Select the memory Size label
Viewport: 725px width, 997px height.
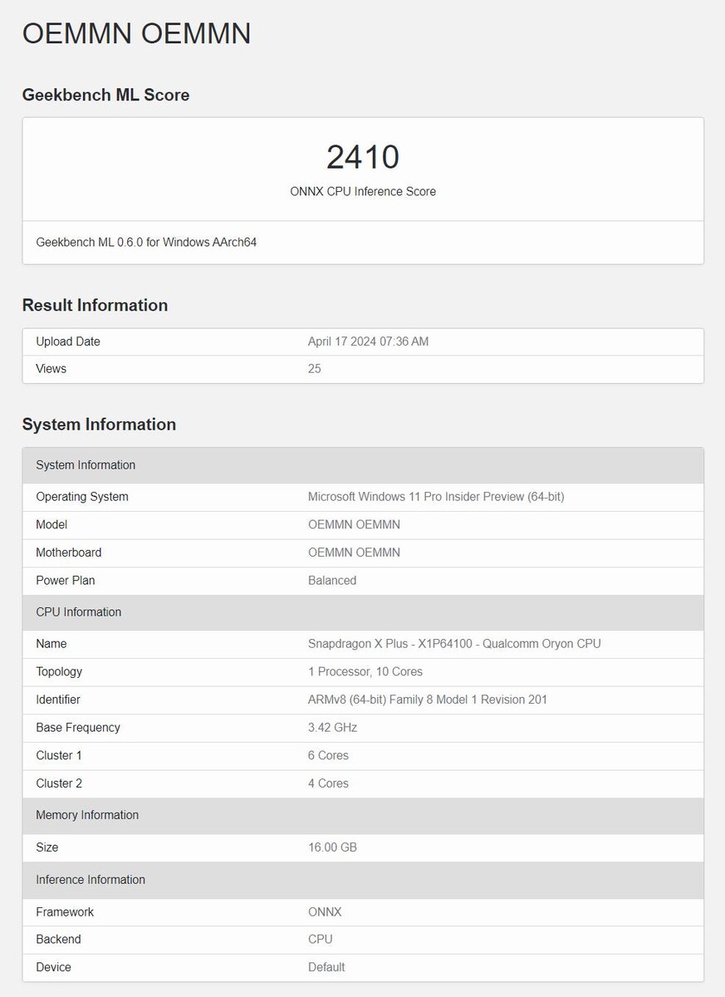pyautogui.click(x=47, y=847)
